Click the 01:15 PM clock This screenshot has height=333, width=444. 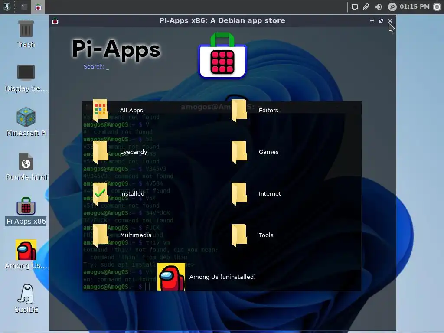[415, 7]
